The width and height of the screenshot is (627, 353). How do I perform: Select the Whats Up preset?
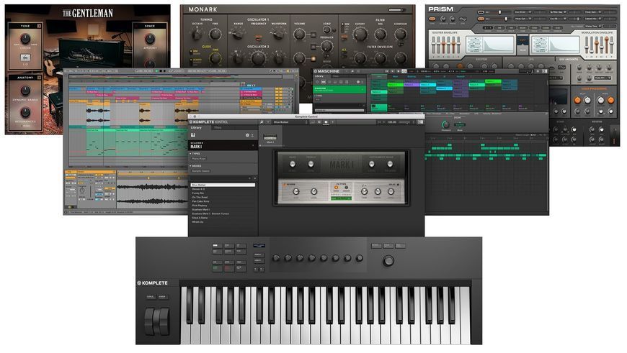coord(197,222)
